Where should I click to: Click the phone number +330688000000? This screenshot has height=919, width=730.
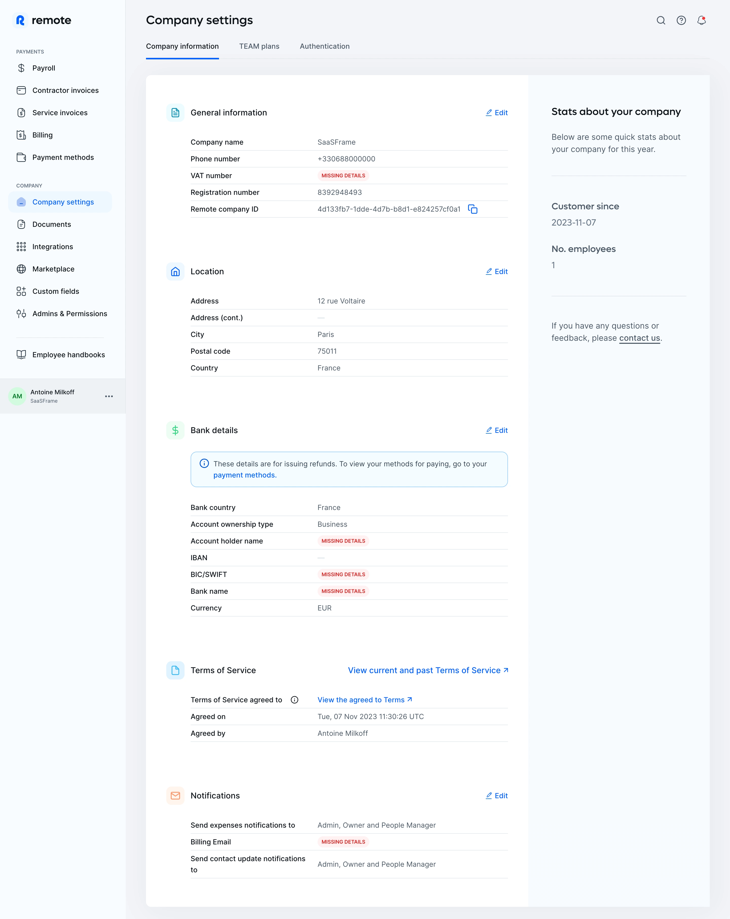(x=346, y=159)
